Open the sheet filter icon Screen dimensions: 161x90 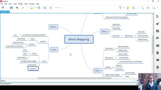click(134, 80)
